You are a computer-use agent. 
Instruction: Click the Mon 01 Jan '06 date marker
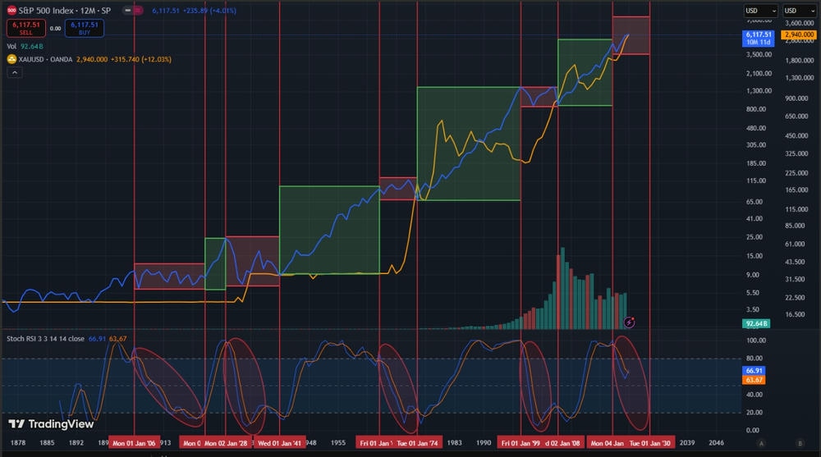click(x=134, y=442)
